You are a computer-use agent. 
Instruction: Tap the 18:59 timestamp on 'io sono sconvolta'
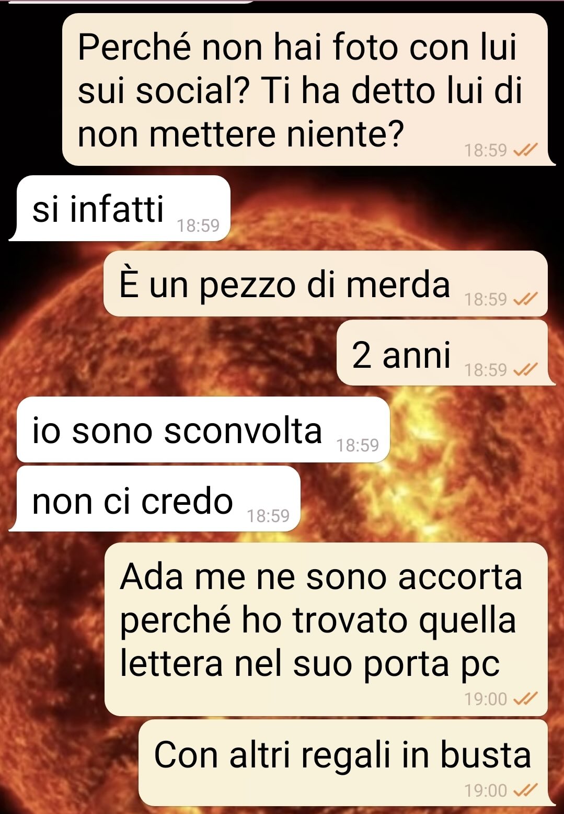point(358,445)
